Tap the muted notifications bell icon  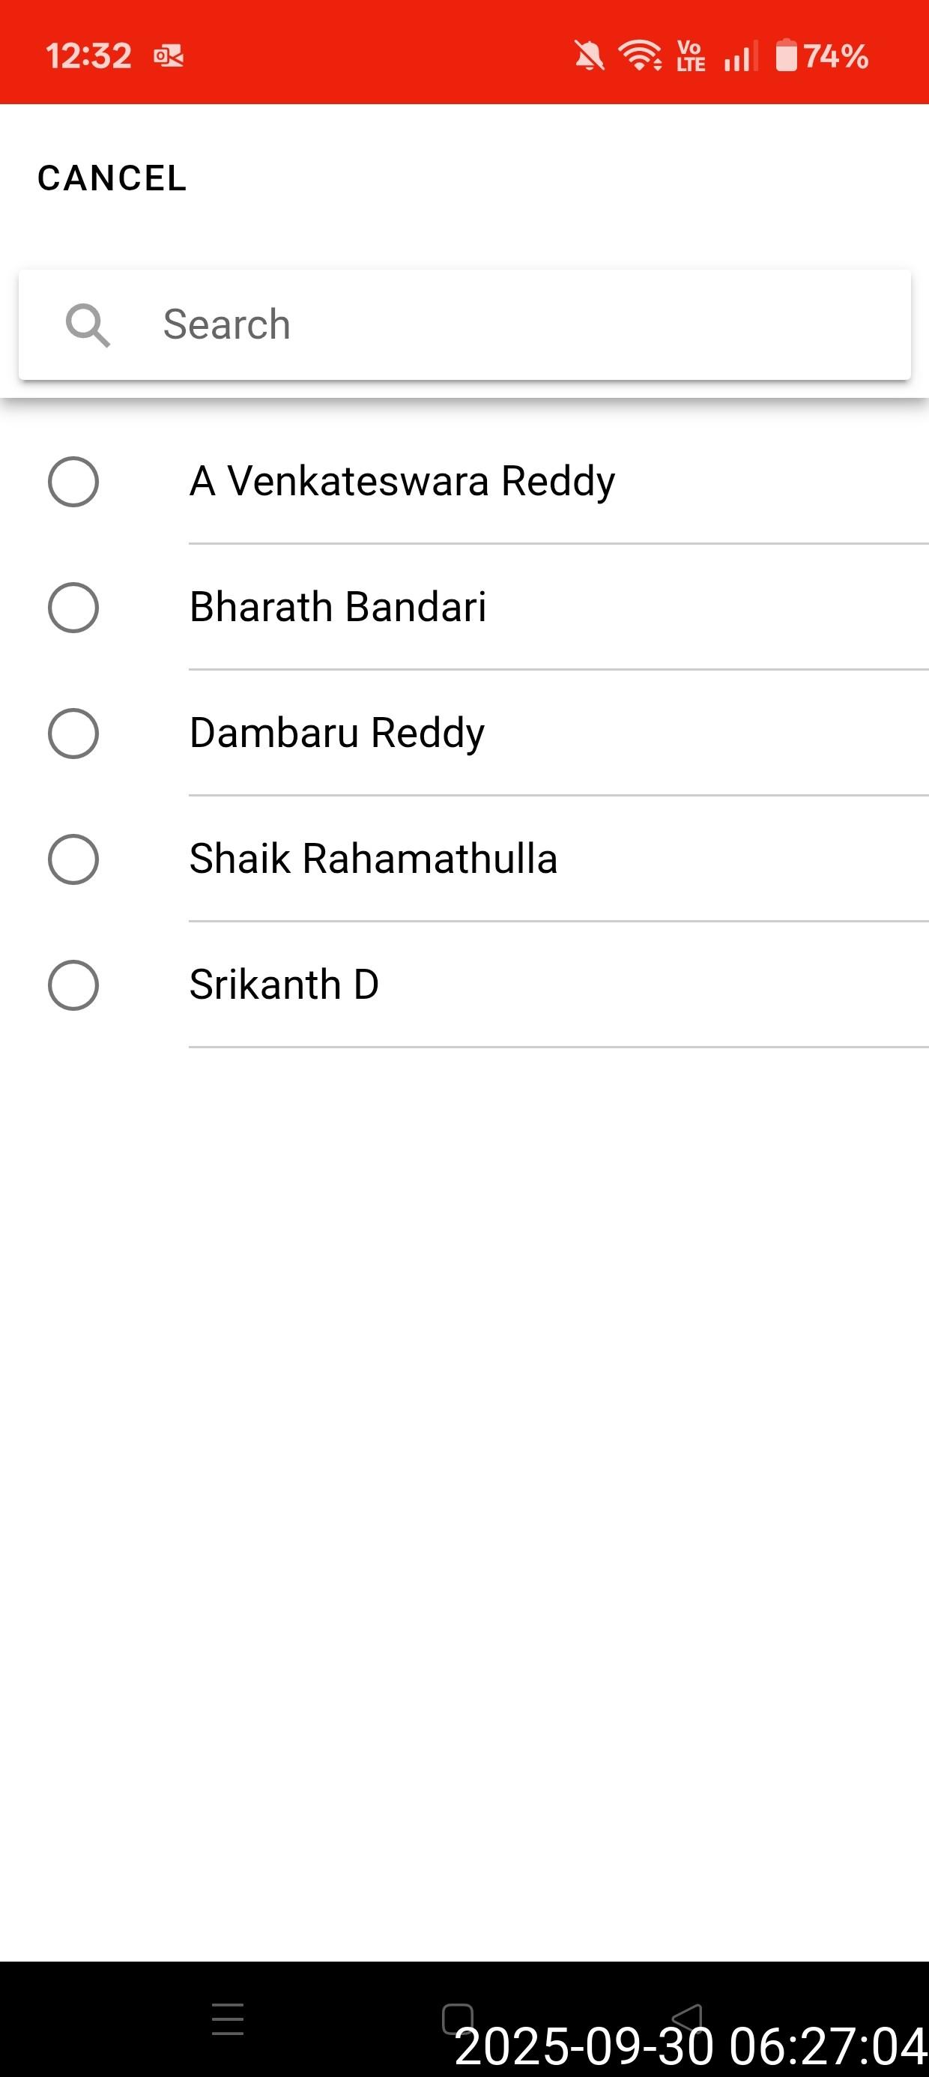point(589,56)
